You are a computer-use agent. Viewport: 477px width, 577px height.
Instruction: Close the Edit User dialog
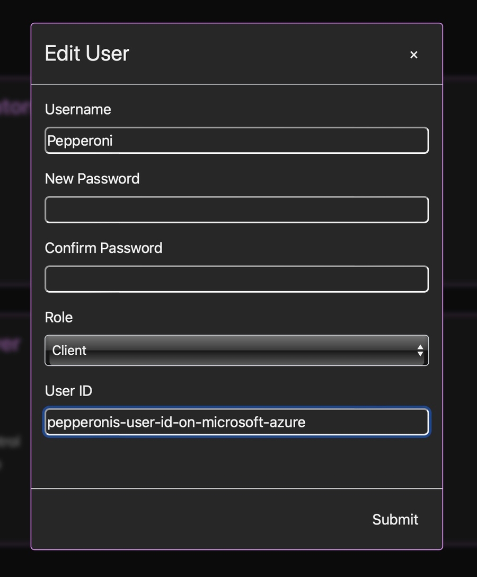414,55
